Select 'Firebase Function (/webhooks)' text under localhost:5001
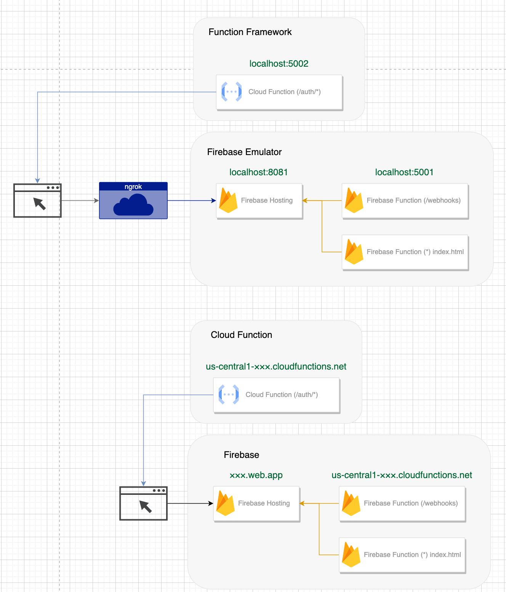This screenshot has height=592, width=506. pyautogui.click(x=414, y=200)
